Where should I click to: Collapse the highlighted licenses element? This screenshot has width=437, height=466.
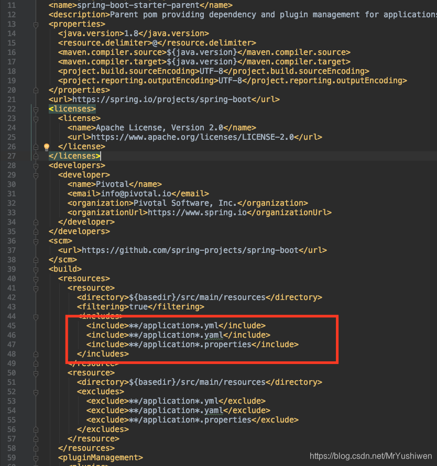pos(36,108)
